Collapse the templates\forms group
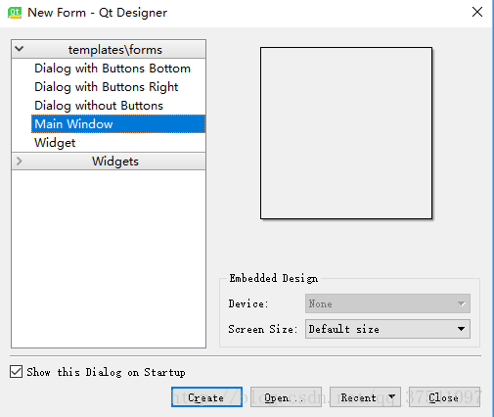 pyautogui.click(x=20, y=49)
